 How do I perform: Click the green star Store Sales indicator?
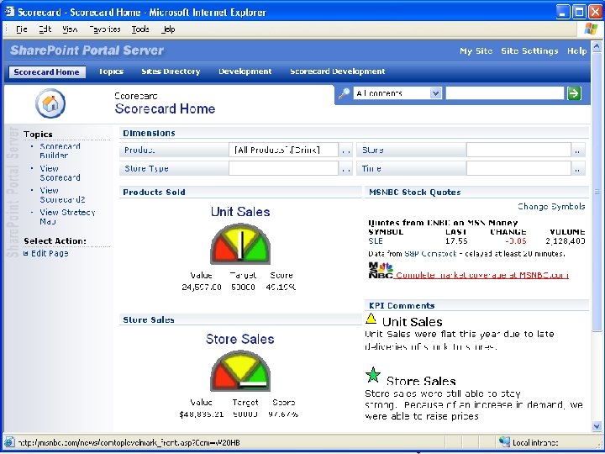373,375
